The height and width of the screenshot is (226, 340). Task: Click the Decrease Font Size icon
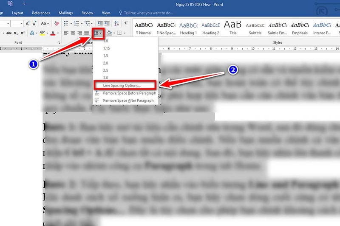click(34, 23)
